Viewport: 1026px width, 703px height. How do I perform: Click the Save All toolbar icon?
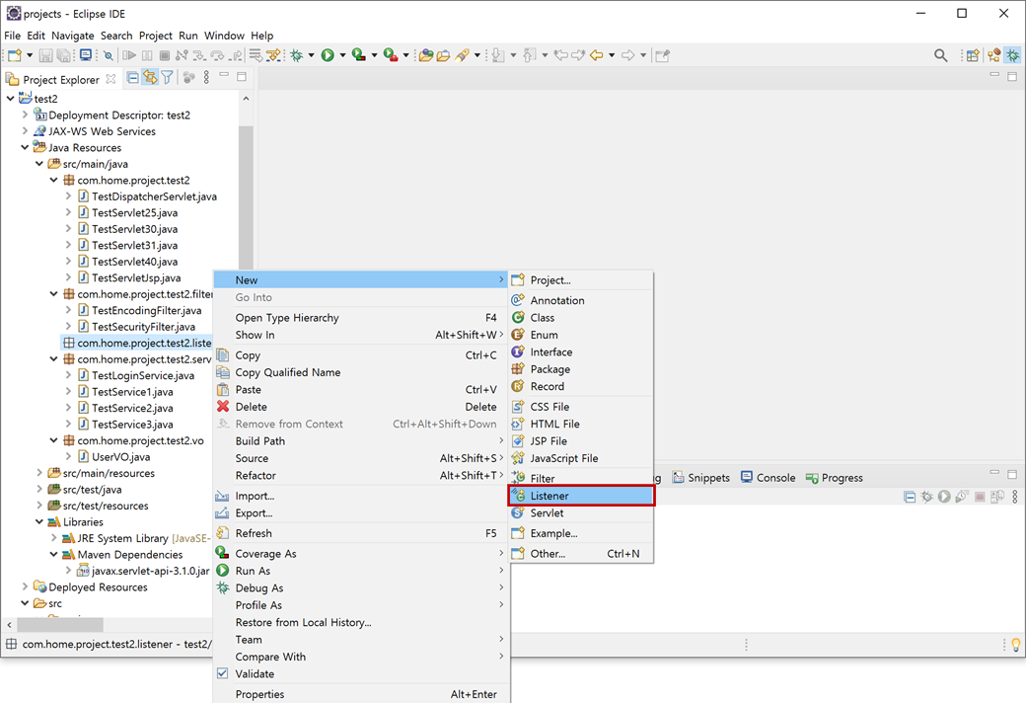(64, 55)
